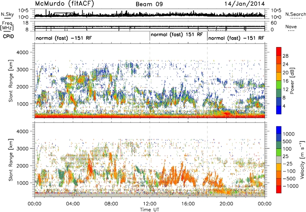The height and width of the screenshot is (212, 306).
Task: Click the 'N.Sky' legend label
Action: pyautogui.click(x=7, y=14)
